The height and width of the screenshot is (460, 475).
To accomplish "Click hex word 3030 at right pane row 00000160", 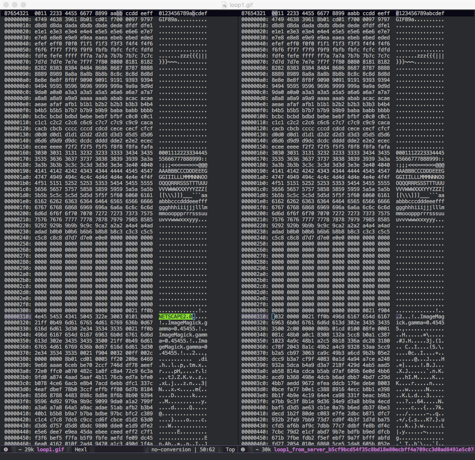I will (x=278, y=153).
